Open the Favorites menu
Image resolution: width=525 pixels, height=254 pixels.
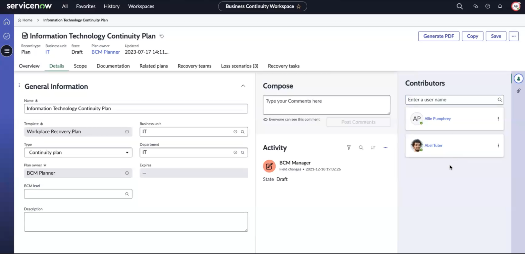pyautogui.click(x=86, y=6)
